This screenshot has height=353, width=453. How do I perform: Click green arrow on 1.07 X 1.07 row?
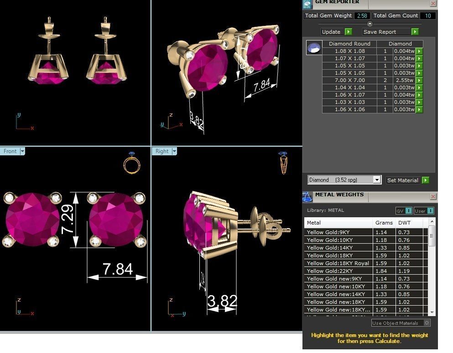point(419,59)
